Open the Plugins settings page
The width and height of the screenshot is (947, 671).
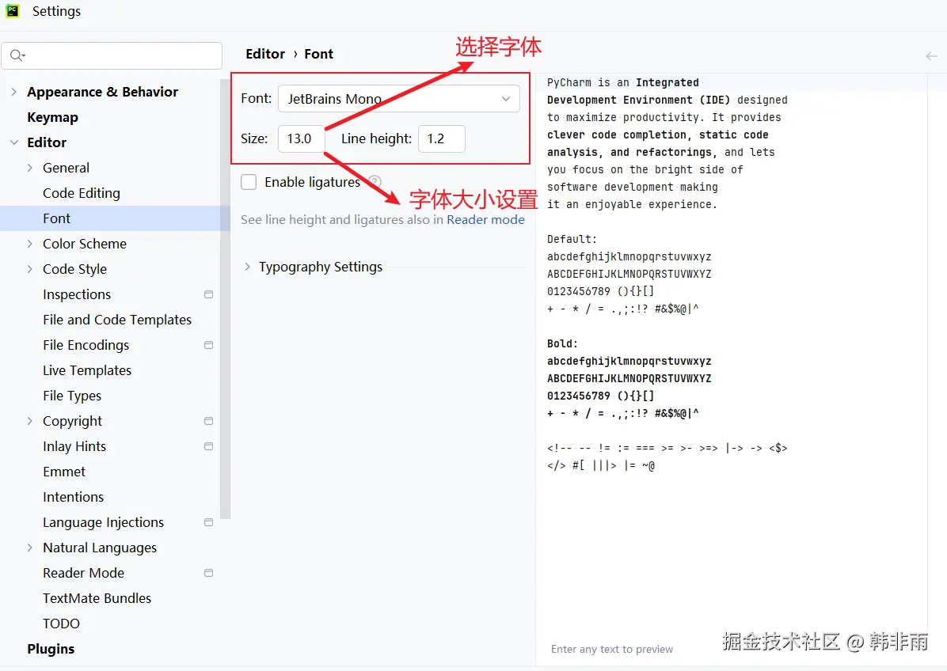tap(51, 650)
